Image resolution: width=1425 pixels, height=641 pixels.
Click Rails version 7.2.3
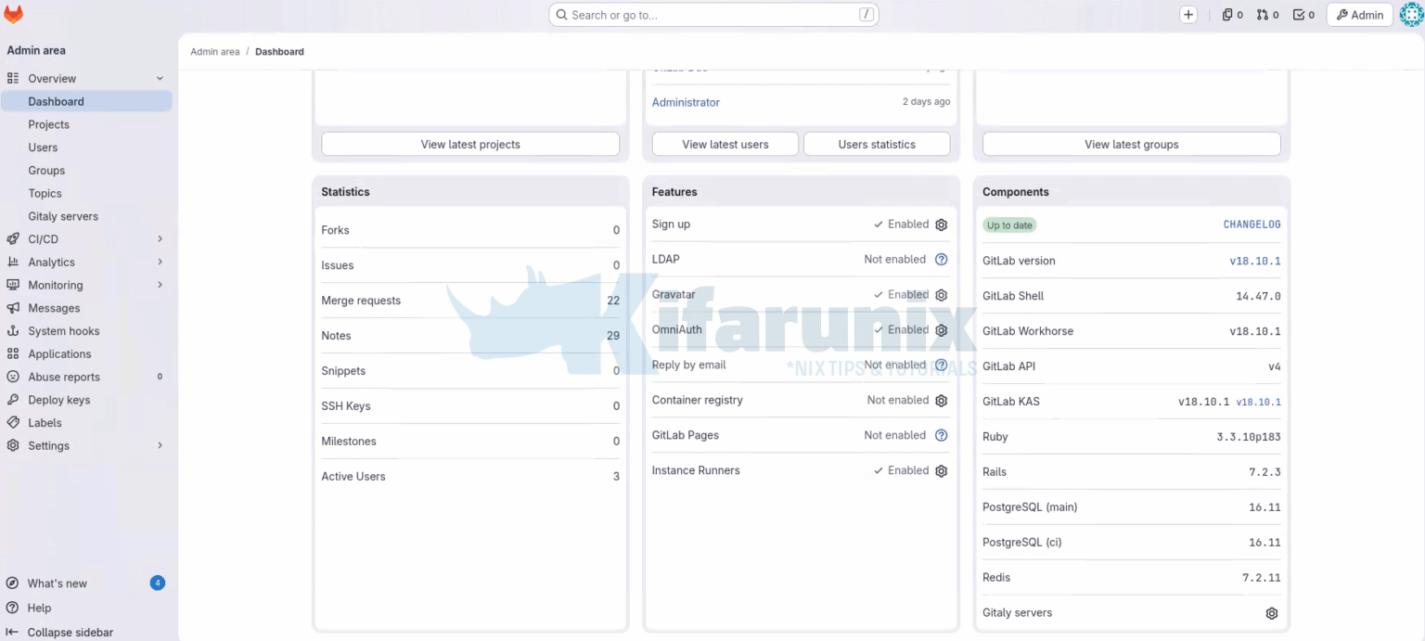pyautogui.click(x=1265, y=472)
